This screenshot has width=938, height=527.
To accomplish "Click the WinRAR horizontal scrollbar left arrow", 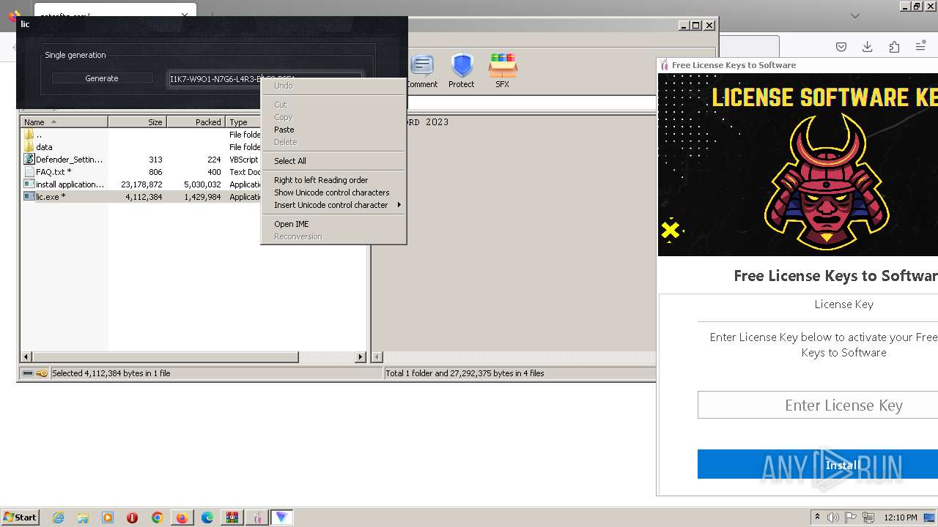I will (x=26, y=357).
